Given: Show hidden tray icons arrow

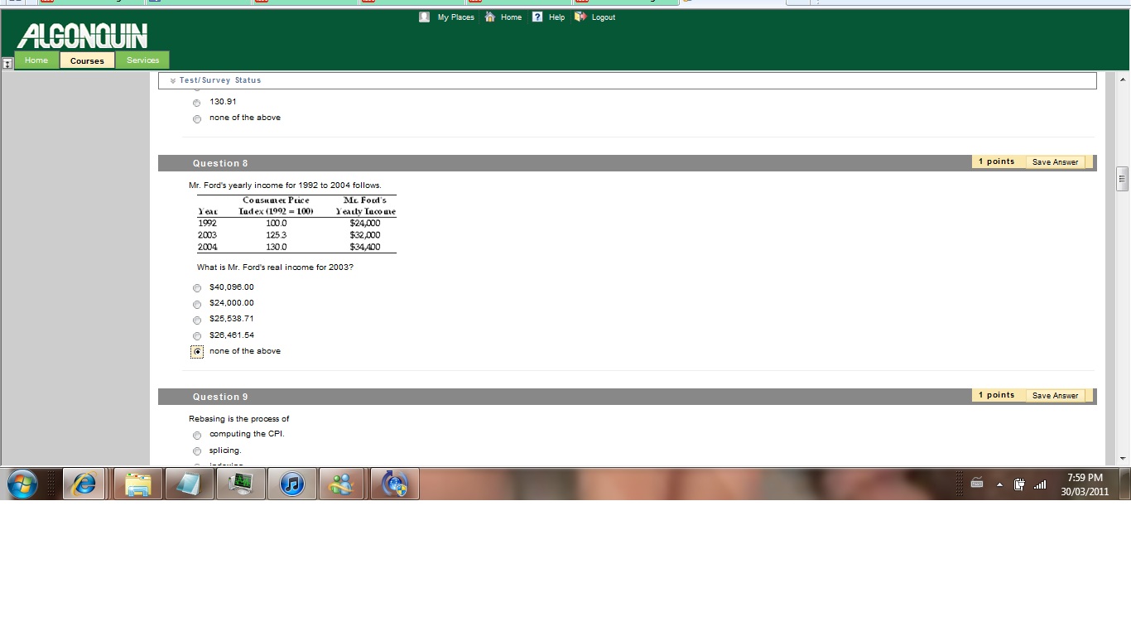Looking at the screenshot, I should coord(999,485).
